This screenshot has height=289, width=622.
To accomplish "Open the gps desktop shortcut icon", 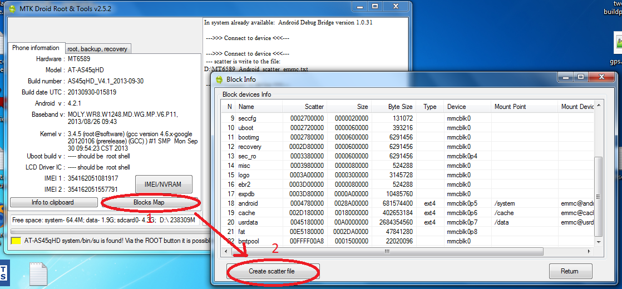I will tap(616, 46).
